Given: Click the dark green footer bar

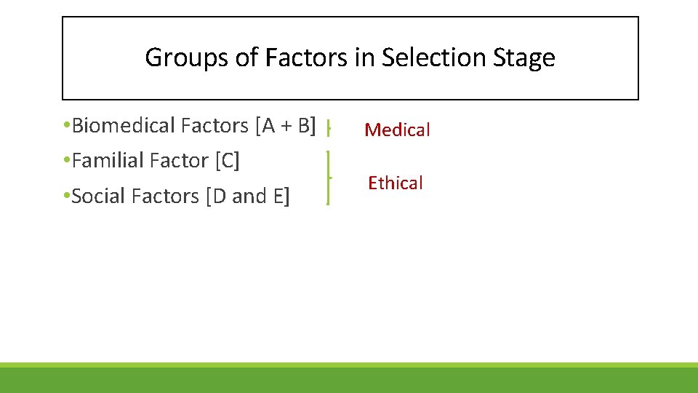Looking at the screenshot, I should click(349, 378).
